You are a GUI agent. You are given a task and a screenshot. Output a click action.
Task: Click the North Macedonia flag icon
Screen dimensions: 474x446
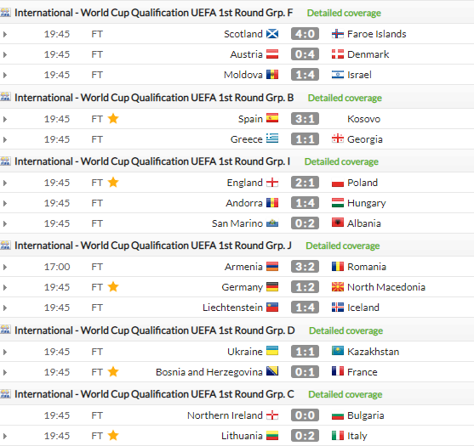tap(338, 287)
